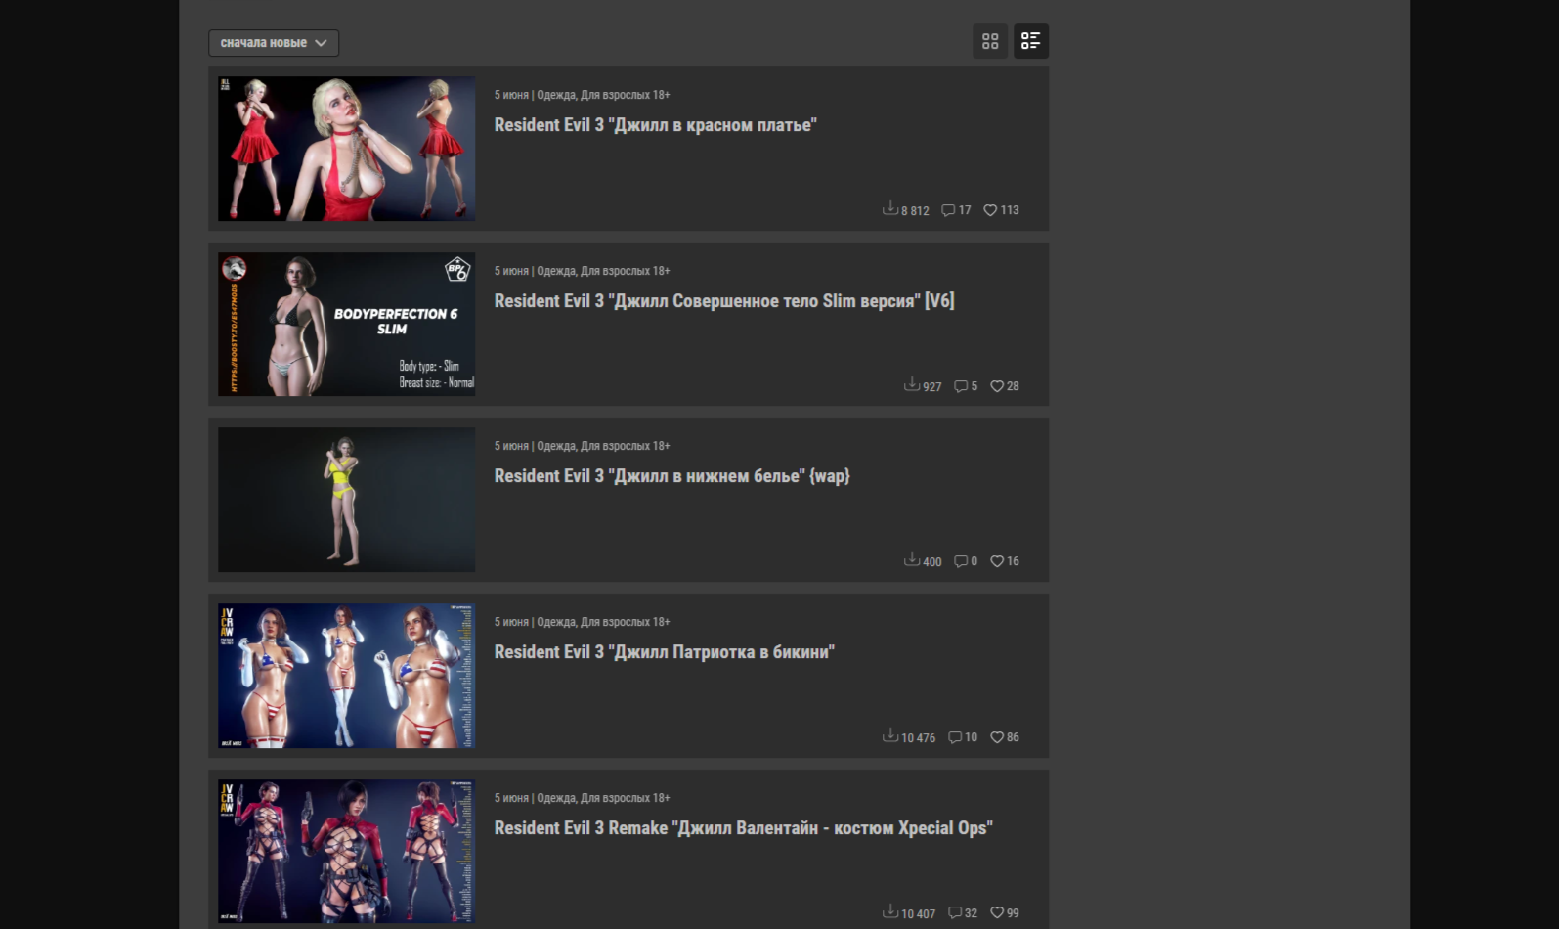
Task: Like the Xpecial Ops costume mod
Action: [x=997, y=913]
